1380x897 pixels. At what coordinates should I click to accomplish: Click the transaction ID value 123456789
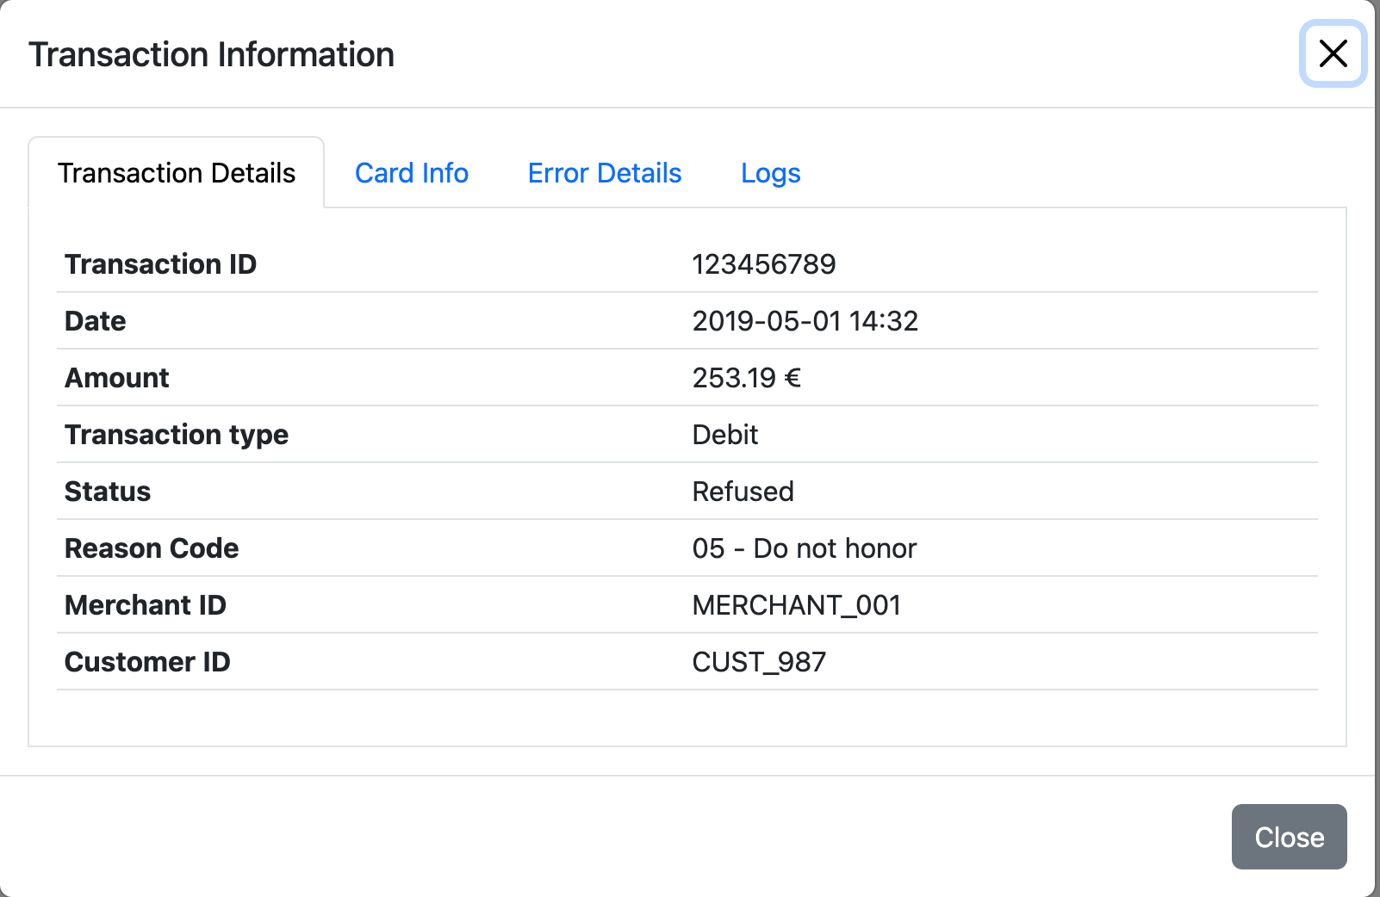(x=764, y=264)
